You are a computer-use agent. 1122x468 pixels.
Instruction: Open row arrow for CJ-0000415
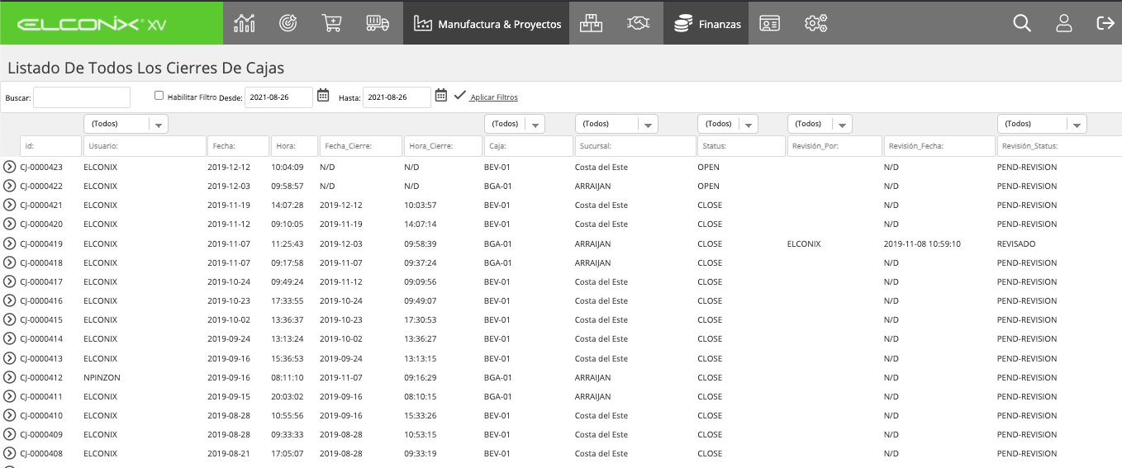click(10, 319)
